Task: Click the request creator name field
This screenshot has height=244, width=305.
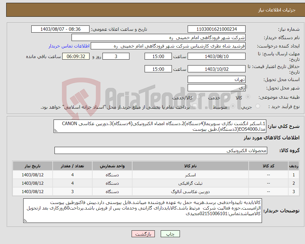Action: click(168, 46)
